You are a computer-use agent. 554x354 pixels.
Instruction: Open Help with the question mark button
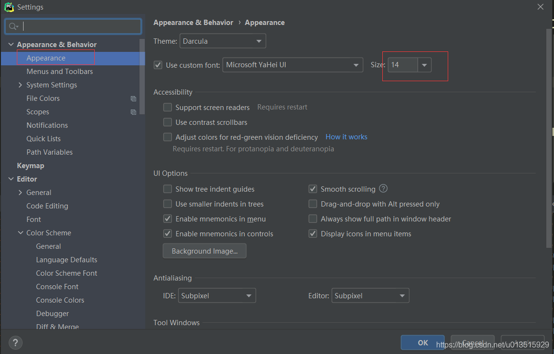click(x=15, y=342)
